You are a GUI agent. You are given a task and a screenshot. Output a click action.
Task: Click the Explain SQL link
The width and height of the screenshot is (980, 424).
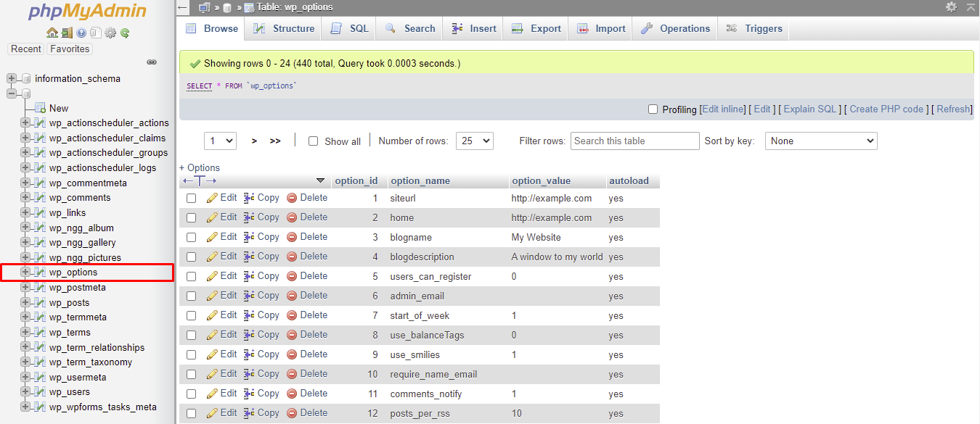click(809, 109)
